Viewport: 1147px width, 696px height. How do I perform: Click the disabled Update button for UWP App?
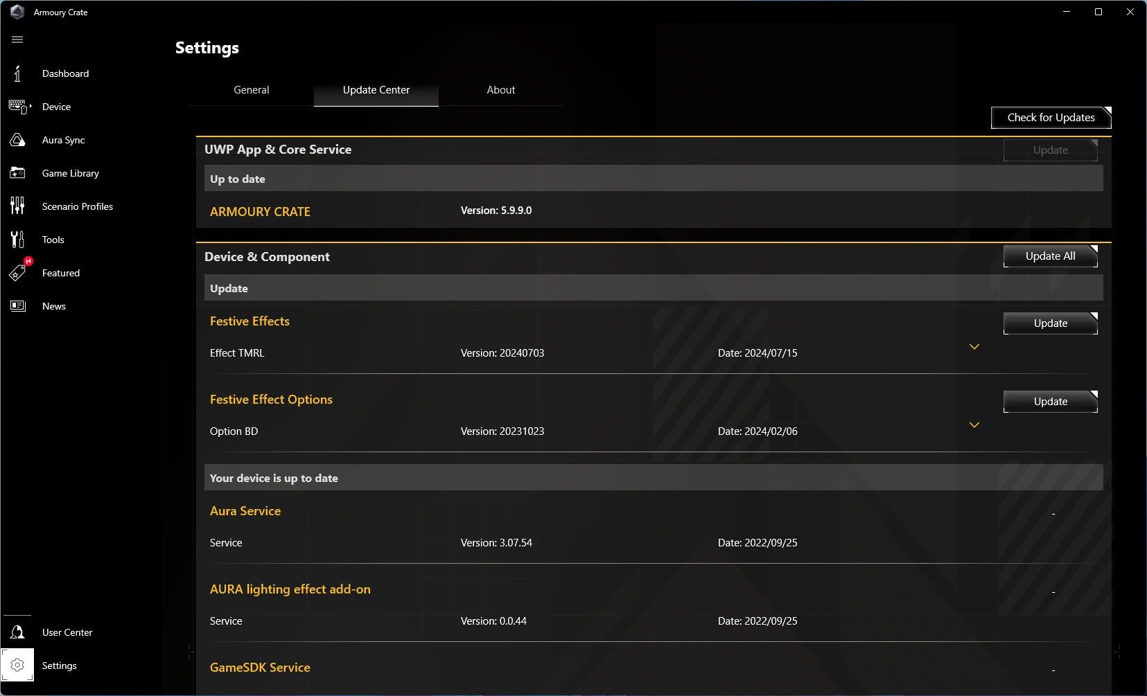click(x=1051, y=150)
